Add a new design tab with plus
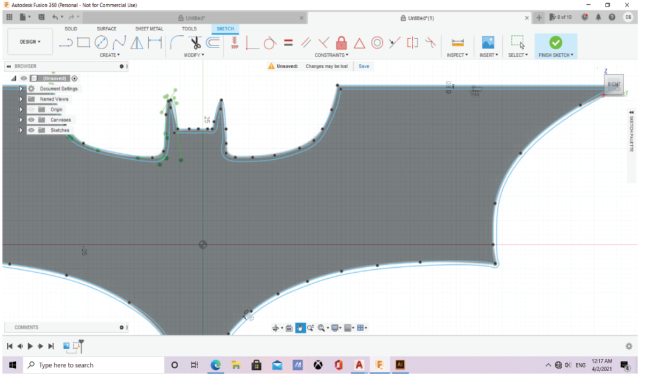The width and height of the screenshot is (645, 376). [x=539, y=17]
